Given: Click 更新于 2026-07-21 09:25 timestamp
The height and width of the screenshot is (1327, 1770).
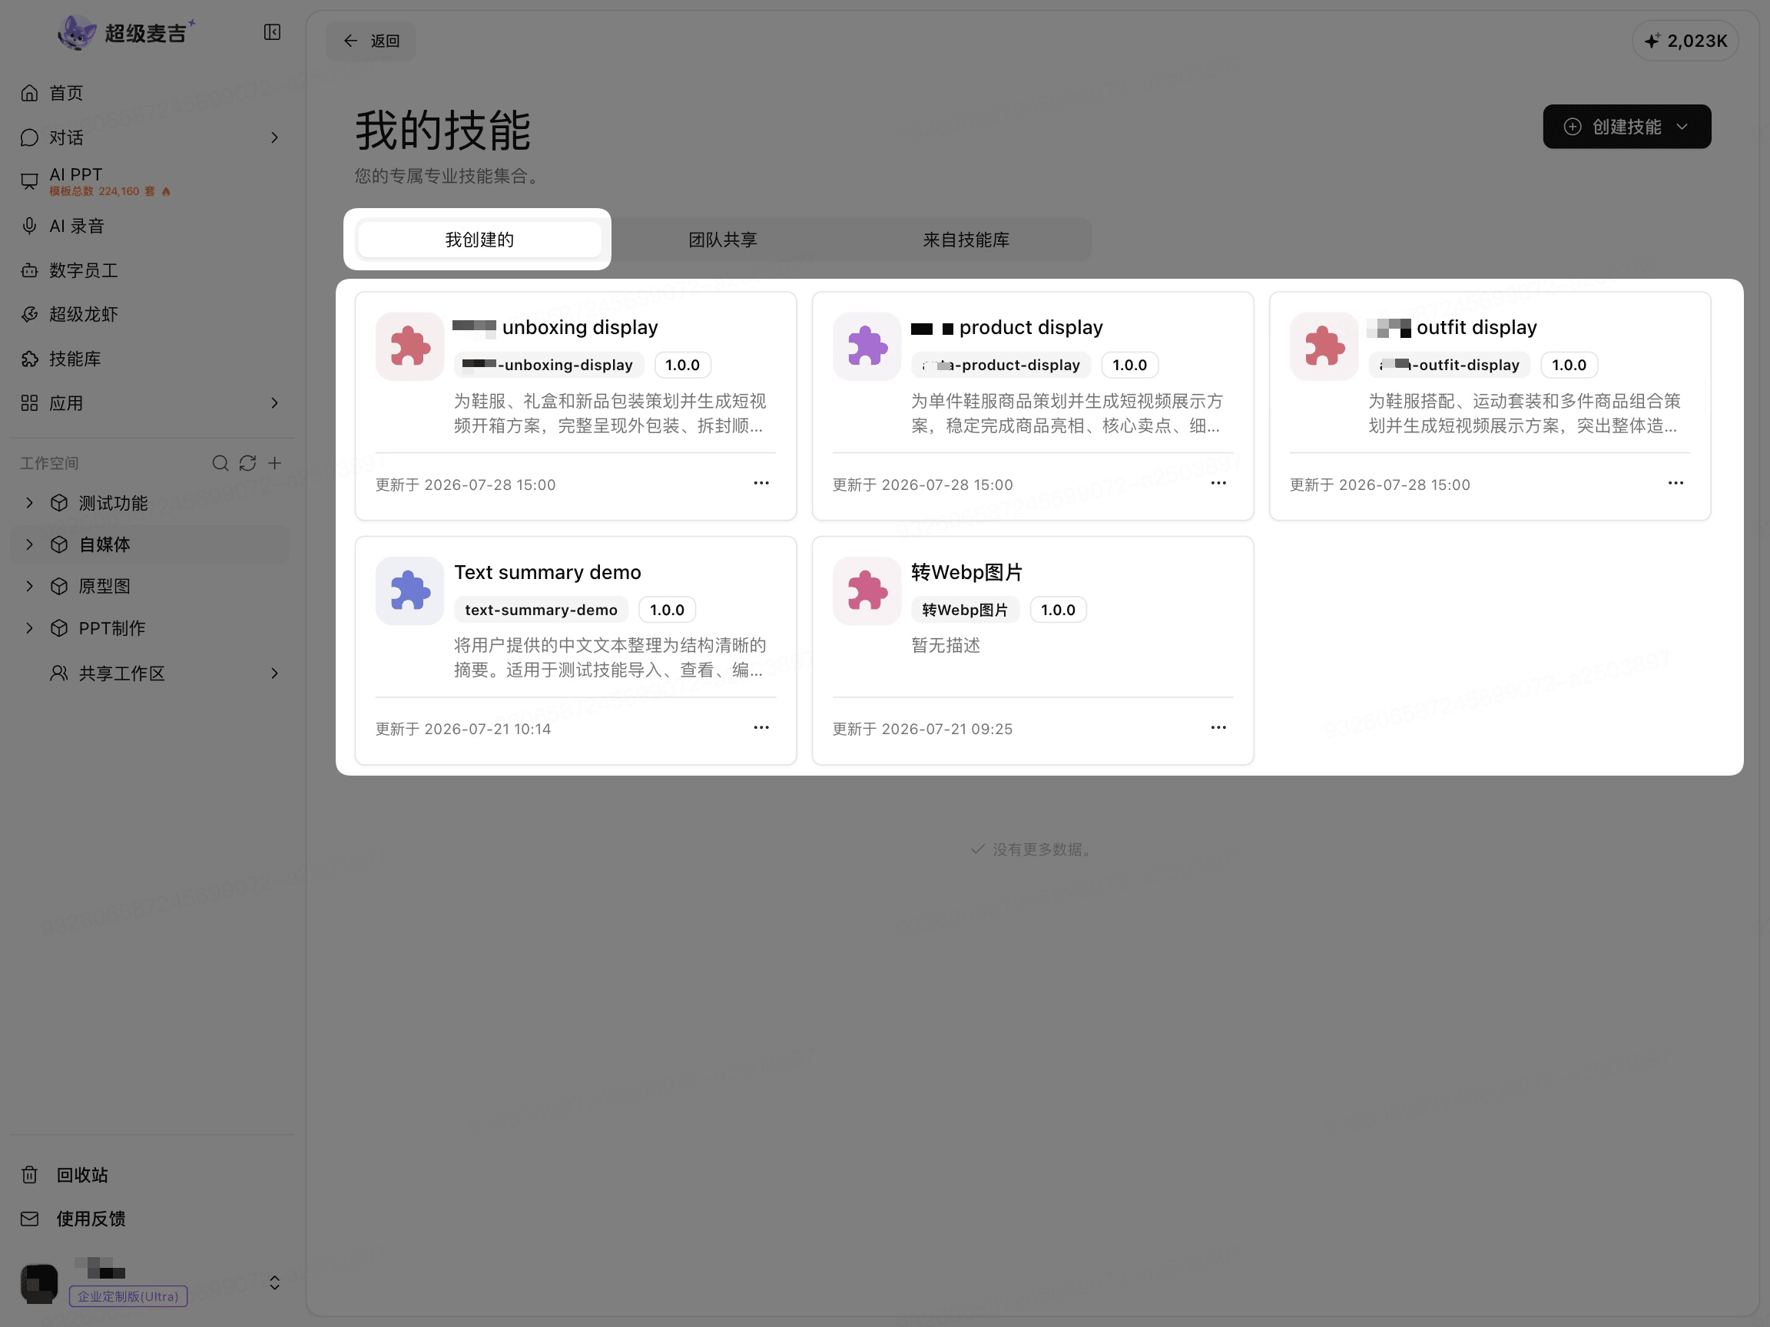Looking at the screenshot, I should coord(923,729).
